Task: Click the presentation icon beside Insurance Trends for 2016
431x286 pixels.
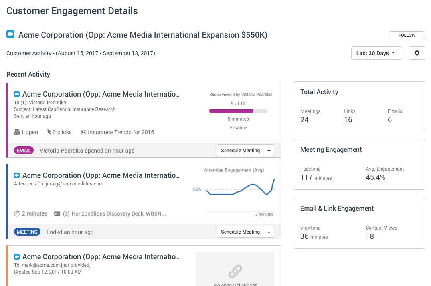Action: coord(83,132)
